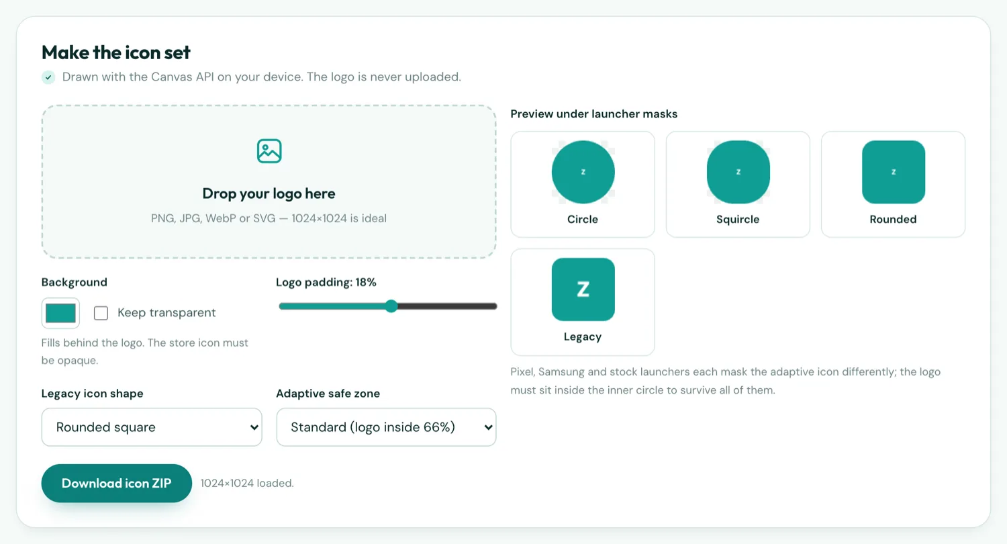Image resolution: width=1007 pixels, height=544 pixels.
Task: Click the 'Background' label
Action: pos(75,282)
